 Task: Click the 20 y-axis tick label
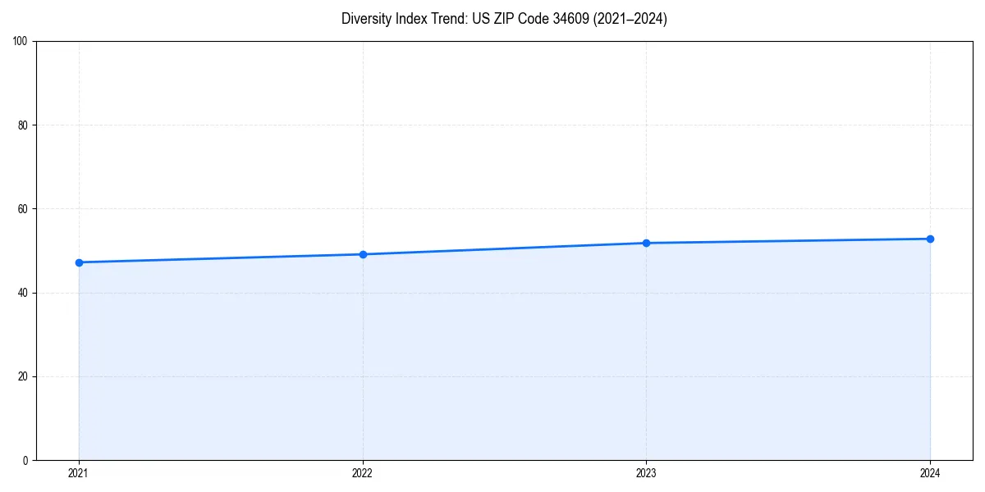coord(23,375)
